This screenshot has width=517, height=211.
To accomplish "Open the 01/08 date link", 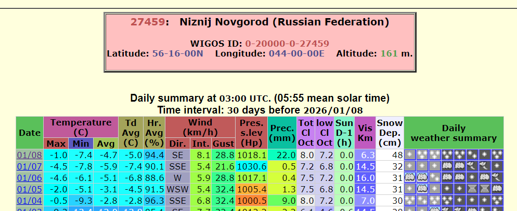I will point(25,155).
